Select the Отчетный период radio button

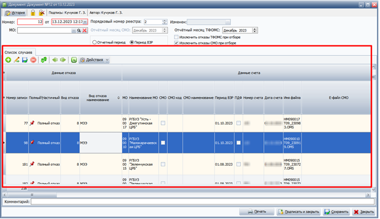(x=94, y=42)
